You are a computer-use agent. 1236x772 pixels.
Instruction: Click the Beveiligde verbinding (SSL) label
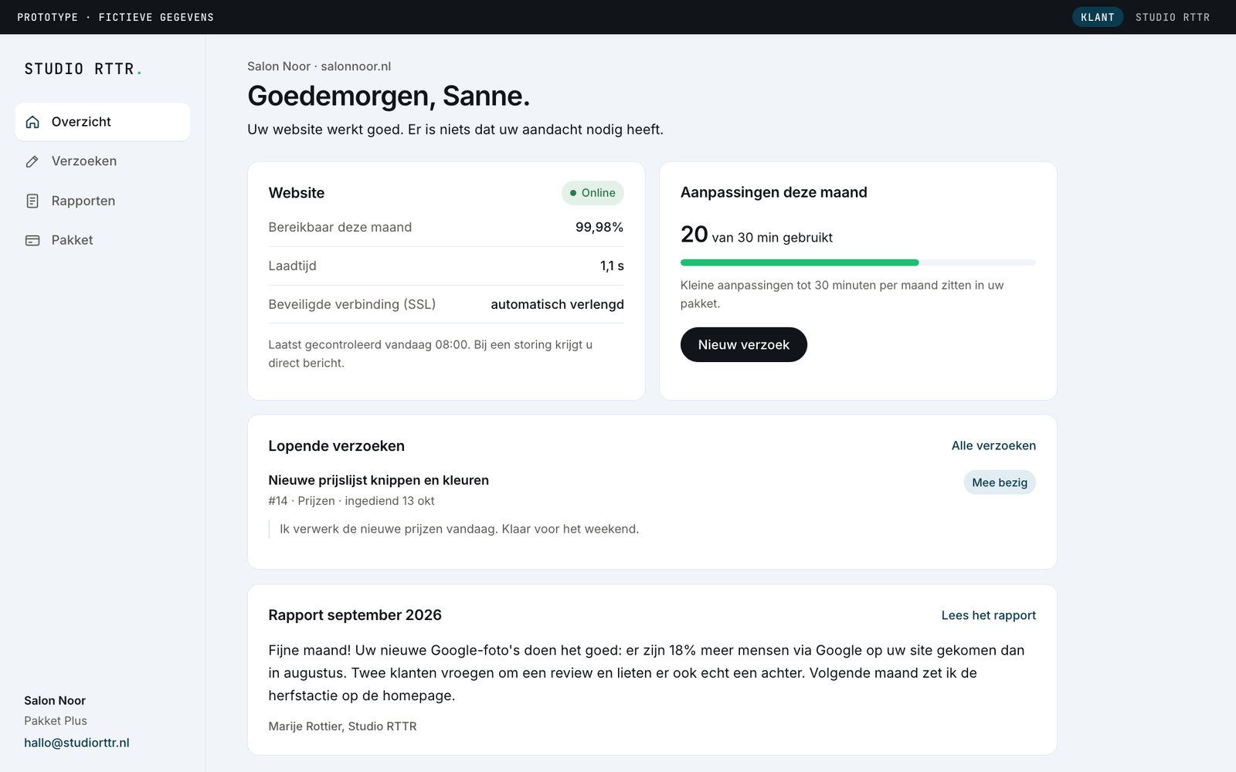[351, 304]
